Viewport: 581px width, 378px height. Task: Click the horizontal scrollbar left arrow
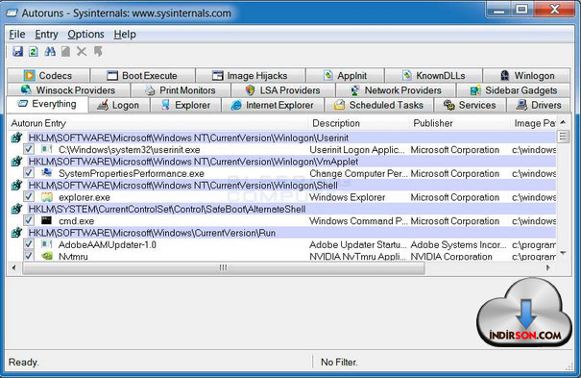13,267
